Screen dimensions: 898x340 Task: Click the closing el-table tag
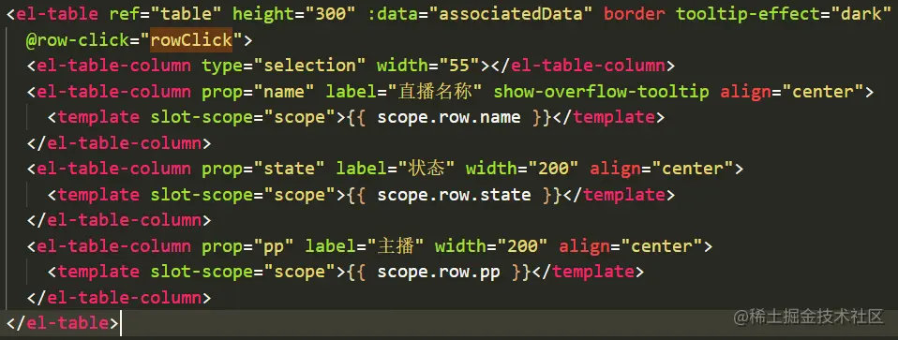[x=63, y=323]
